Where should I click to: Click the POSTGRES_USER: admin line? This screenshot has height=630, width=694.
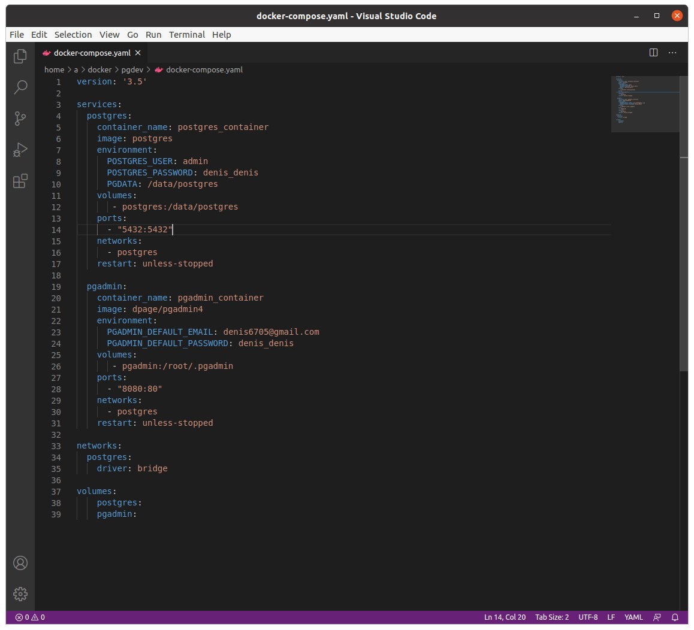pyautogui.click(x=157, y=162)
